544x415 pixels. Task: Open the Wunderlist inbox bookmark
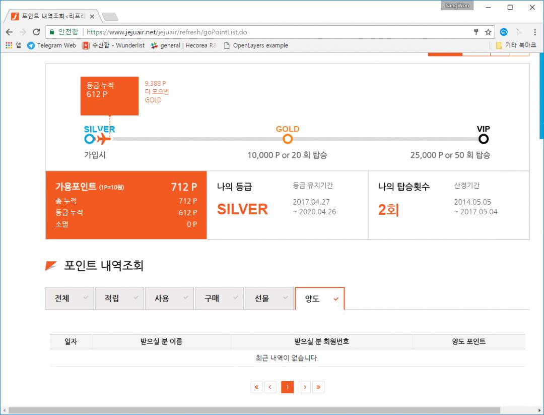pyautogui.click(x=113, y=45)
